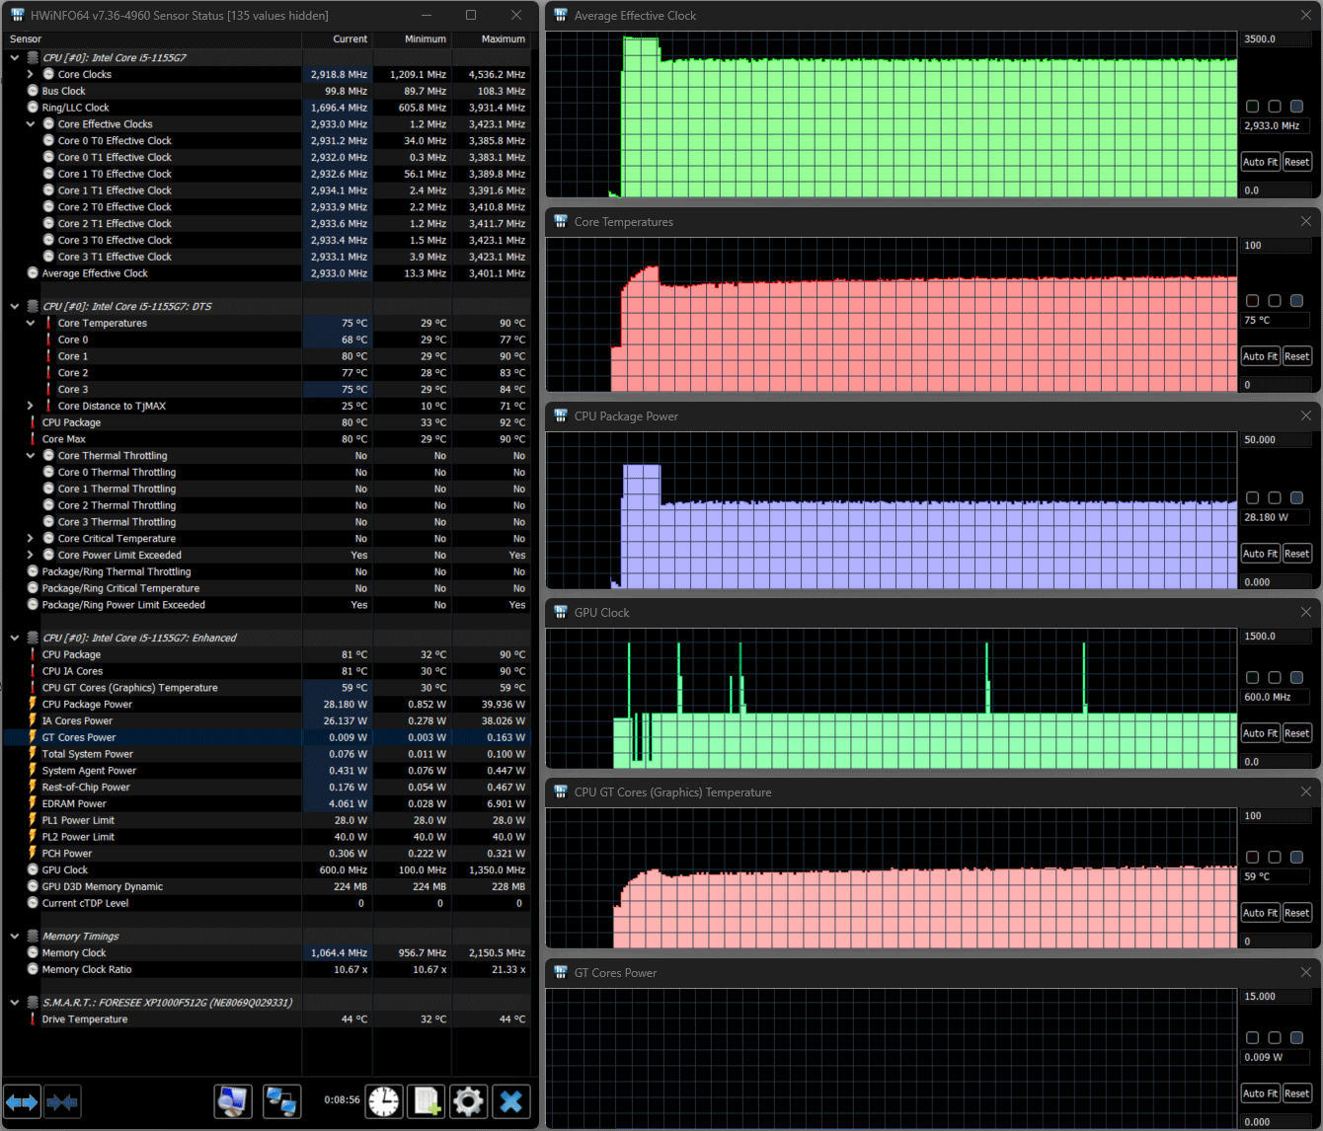Click the Maximum column header
This screenshot has width=1323, height=1131.
pos(491,39)
